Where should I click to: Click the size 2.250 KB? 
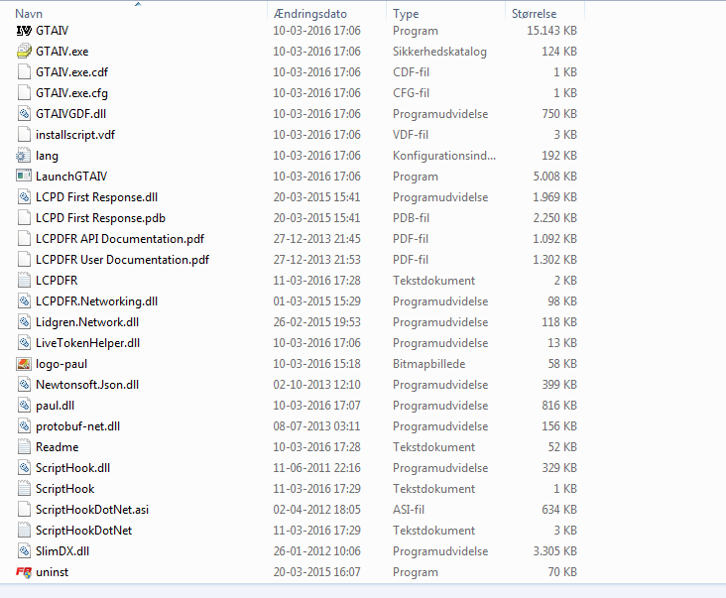click(554, 218)
